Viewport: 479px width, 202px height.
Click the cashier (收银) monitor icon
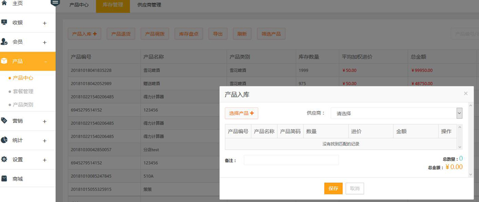(x=4, y=22)
